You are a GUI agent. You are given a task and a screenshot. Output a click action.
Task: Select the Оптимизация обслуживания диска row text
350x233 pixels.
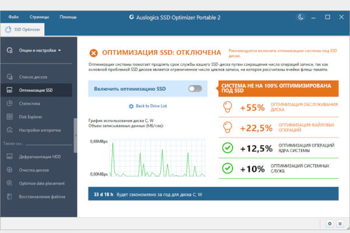tap(304, 107)
